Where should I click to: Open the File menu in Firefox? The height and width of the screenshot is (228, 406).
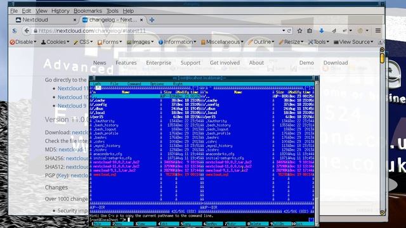pos(14,11)
